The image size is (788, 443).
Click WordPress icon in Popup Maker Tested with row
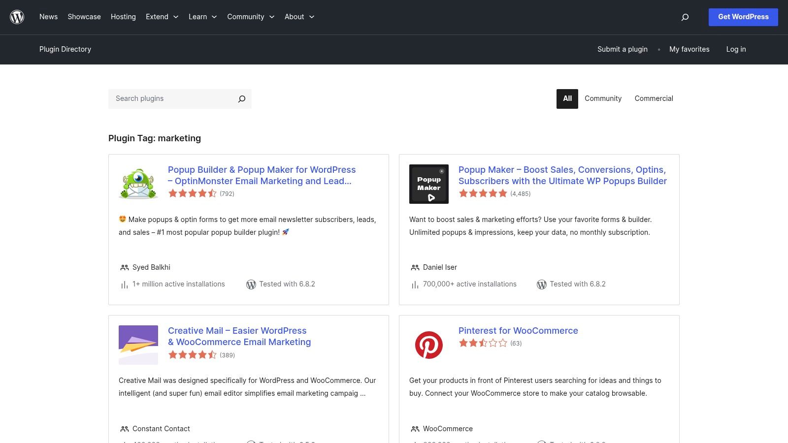pos(542,285)
